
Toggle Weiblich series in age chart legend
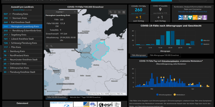[205, 44]
